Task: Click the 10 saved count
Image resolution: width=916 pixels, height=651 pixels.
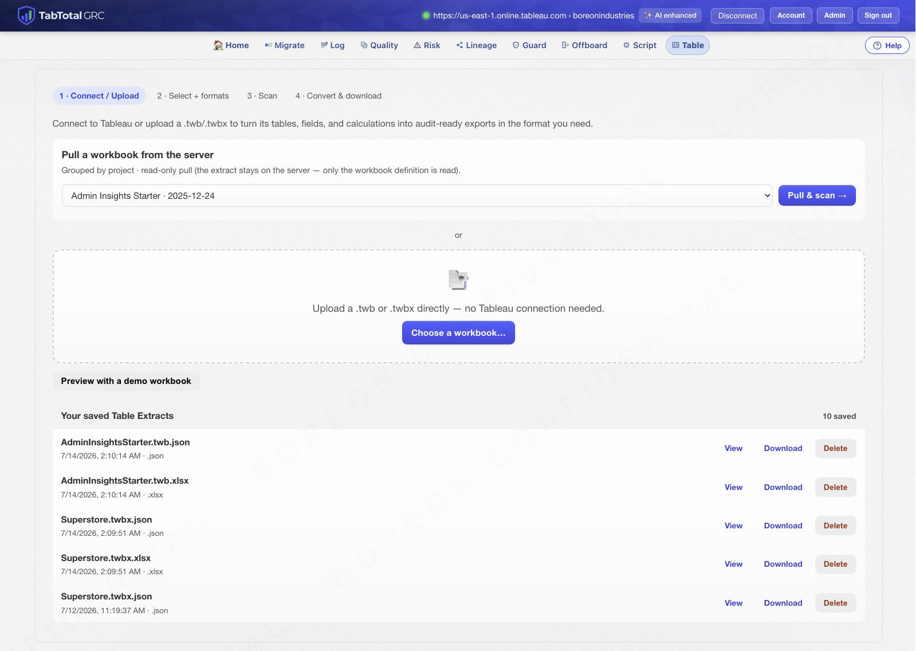Action: [x=839, y=416]
